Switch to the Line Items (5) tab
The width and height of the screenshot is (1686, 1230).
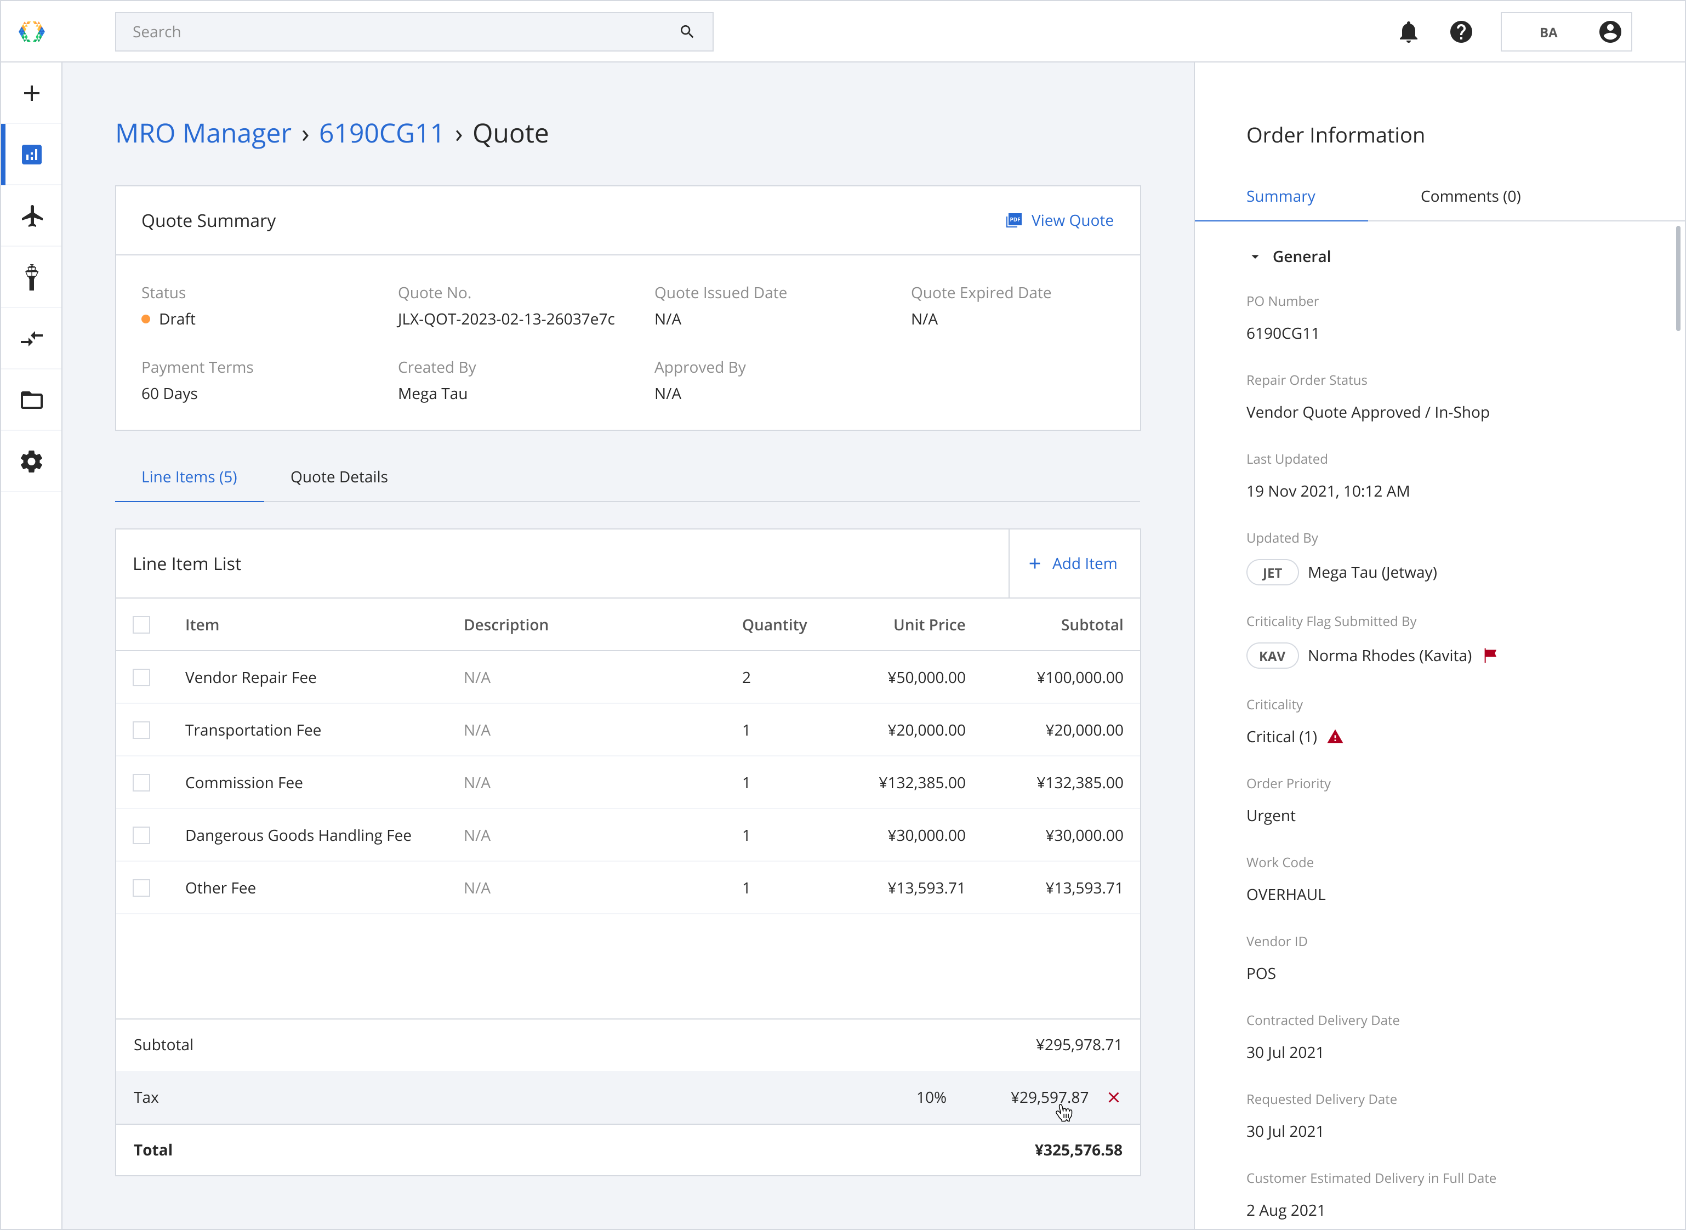(x=189, y=477)
